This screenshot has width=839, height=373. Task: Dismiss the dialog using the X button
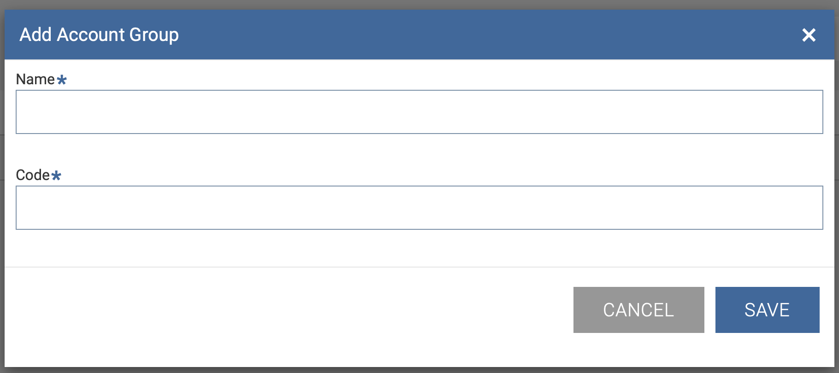809,35
